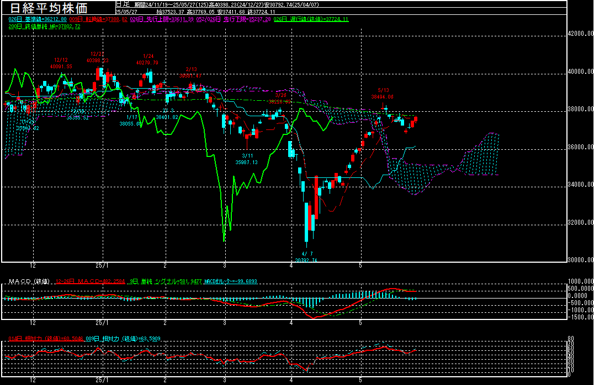This screenshot has width=594, height=385.
Task: Click the month 3 label under the MACD panel
Action: (225, 323)
